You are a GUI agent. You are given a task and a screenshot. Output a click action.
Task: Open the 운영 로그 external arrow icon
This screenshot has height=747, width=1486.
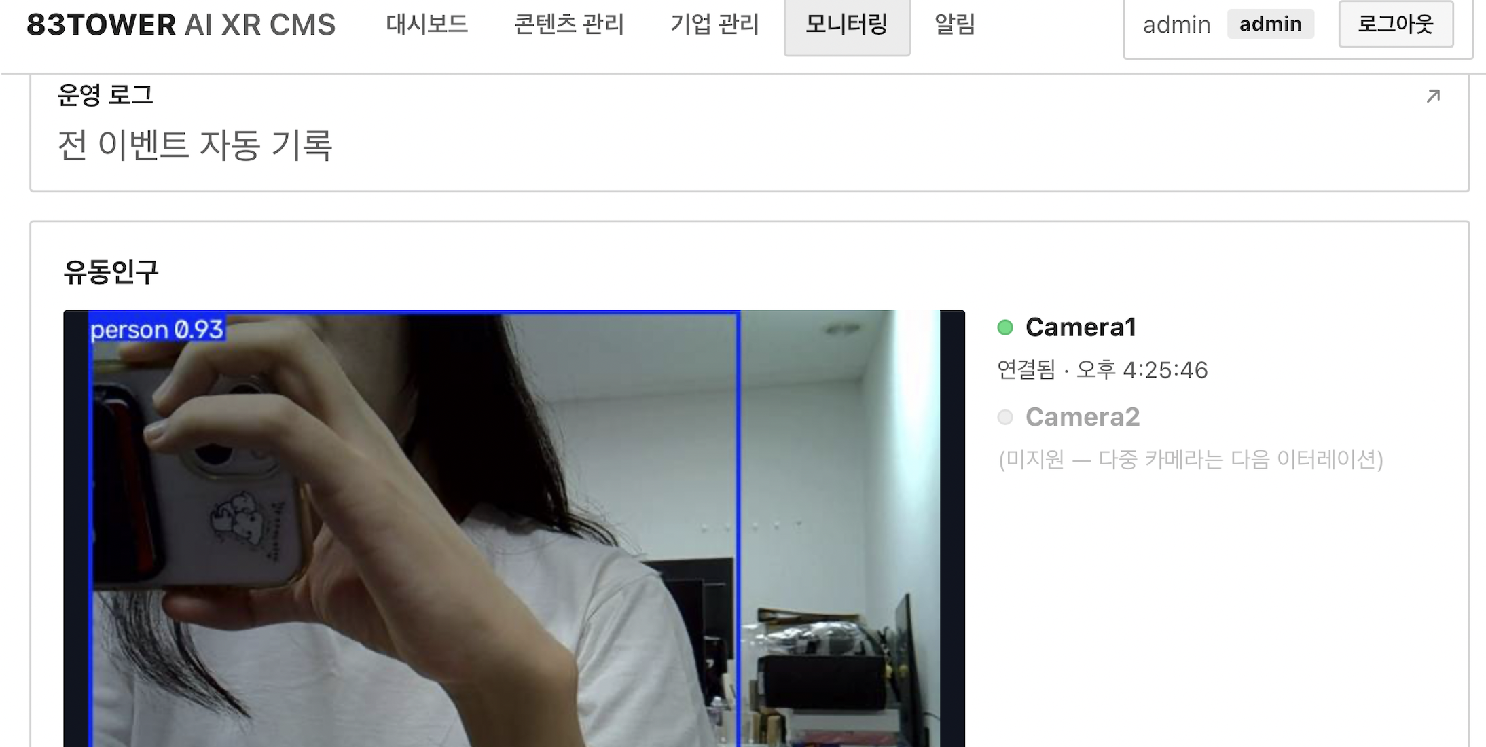click(x=1433, y=96)
